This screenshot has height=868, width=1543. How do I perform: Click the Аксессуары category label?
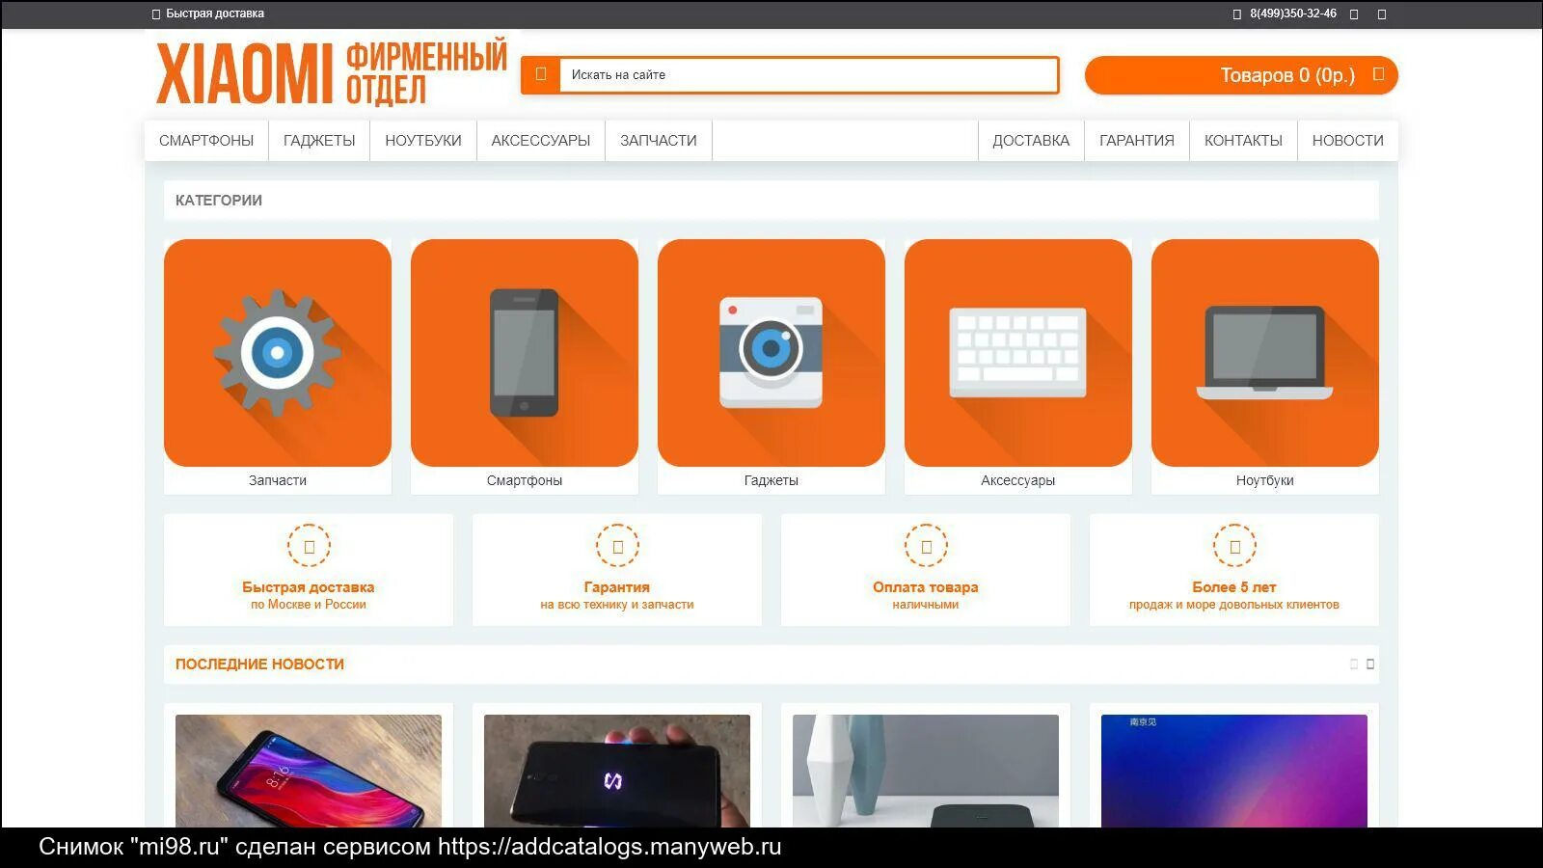coord(1018,480)
